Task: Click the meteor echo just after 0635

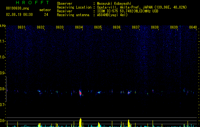Action: coord(99,92)
